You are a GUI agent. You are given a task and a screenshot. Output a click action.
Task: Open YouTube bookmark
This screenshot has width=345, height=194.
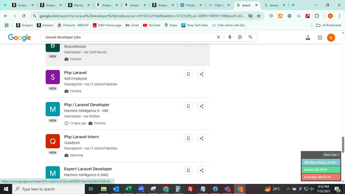tap(152, 25)
